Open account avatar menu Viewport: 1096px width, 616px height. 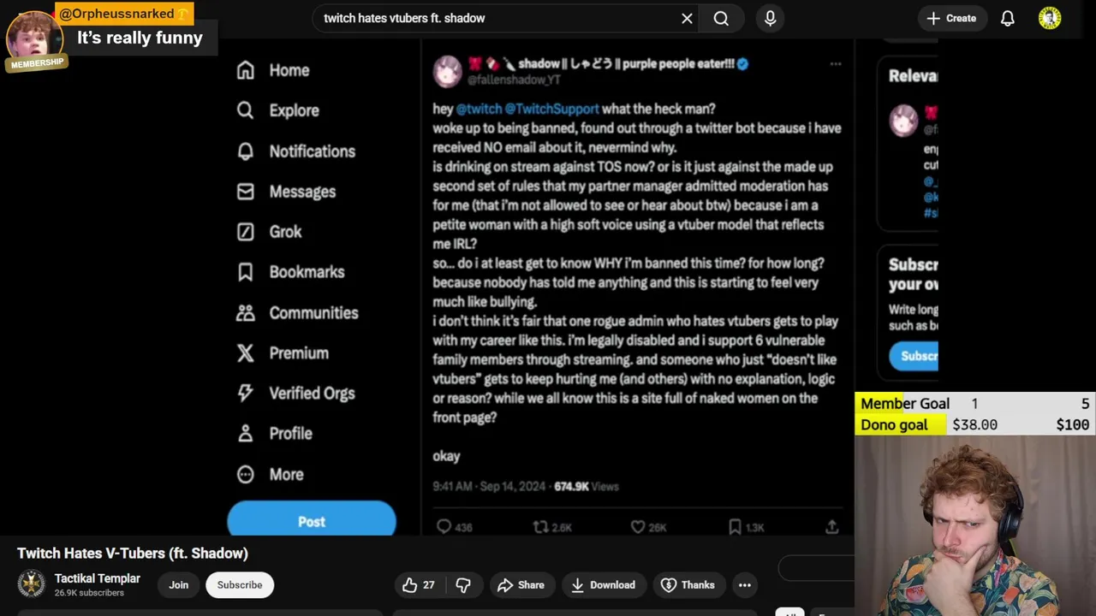pyautogui.click(x=1050, y=18)
